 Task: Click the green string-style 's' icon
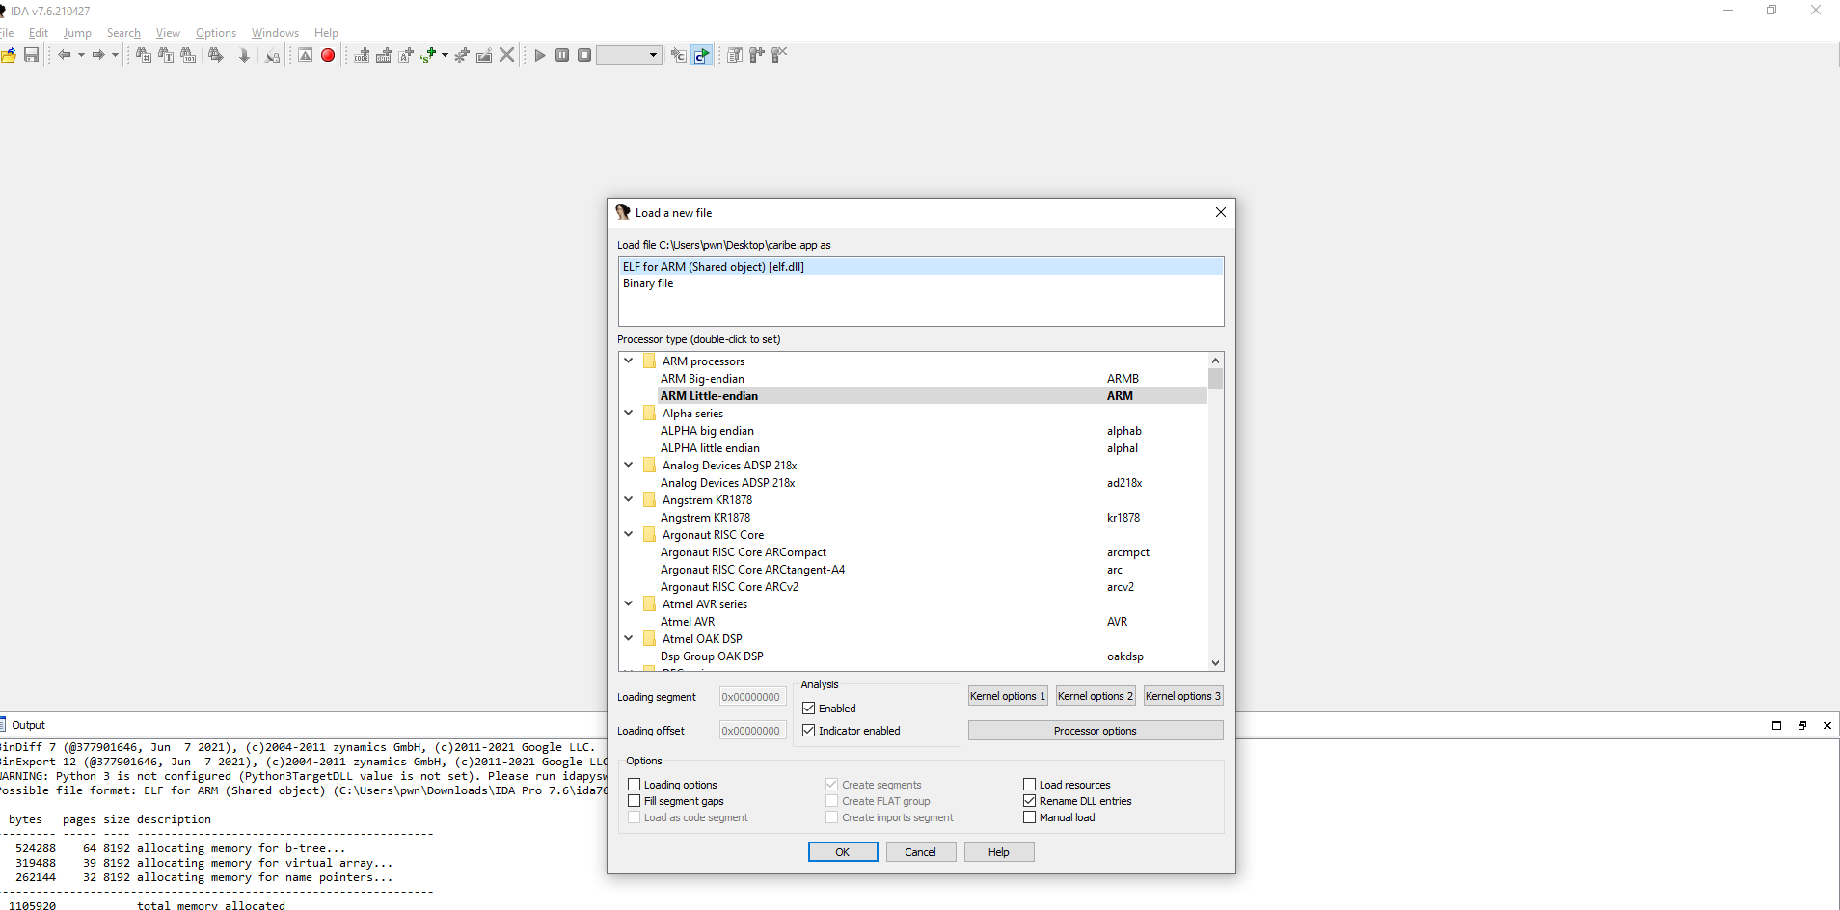pos(428,55)
